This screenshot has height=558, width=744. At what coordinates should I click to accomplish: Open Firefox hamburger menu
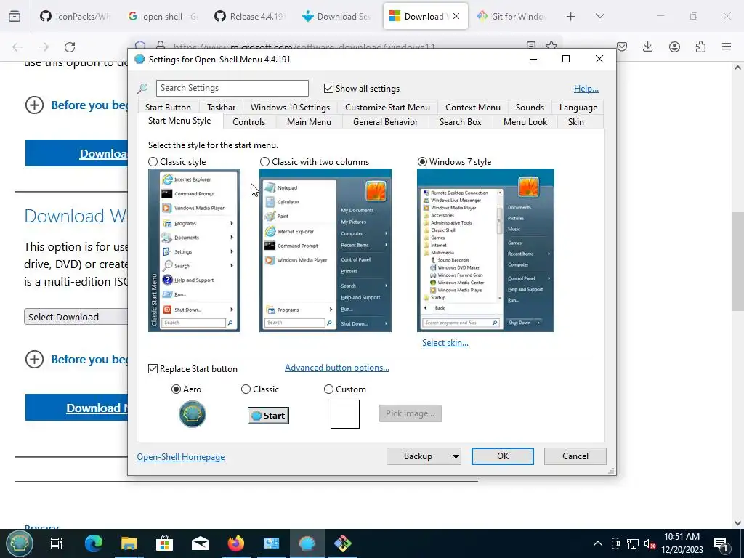(727, 46)
